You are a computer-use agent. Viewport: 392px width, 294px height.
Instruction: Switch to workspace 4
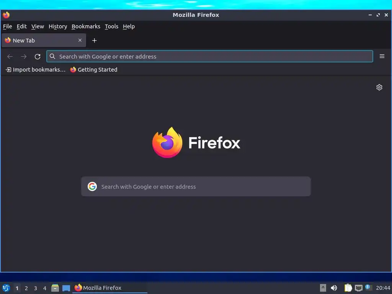pyautogui.click(x=45, y=288)
